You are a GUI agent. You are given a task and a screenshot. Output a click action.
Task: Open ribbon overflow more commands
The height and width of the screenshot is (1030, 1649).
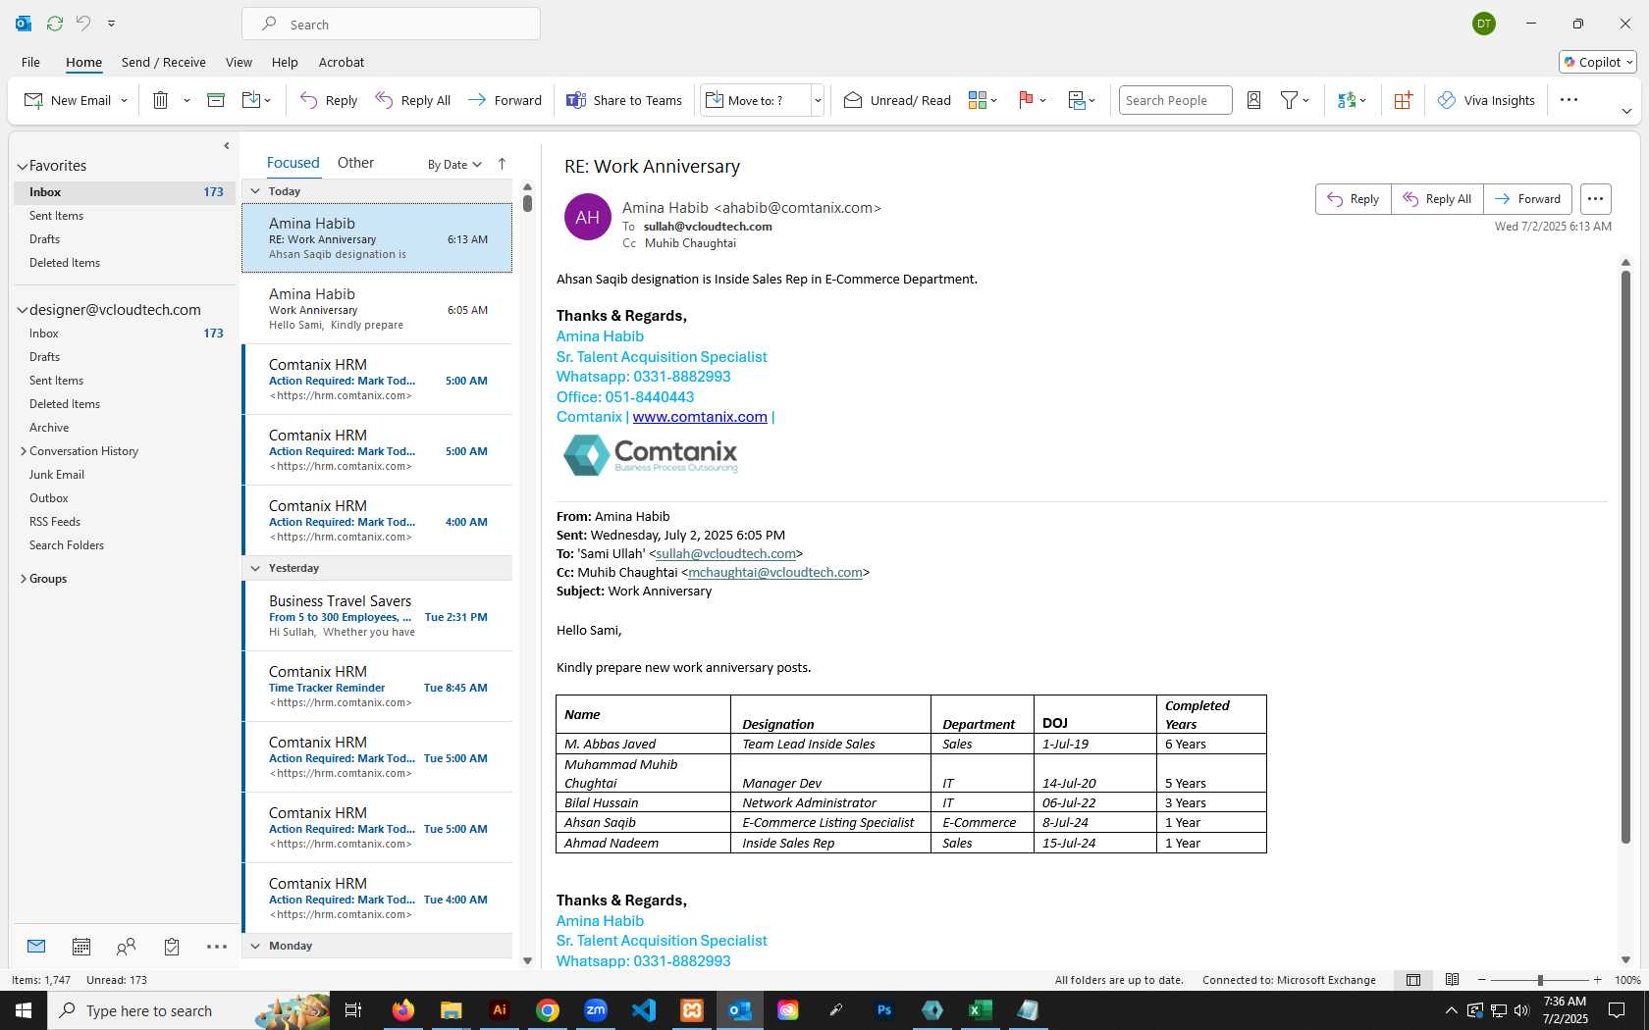1569,100
